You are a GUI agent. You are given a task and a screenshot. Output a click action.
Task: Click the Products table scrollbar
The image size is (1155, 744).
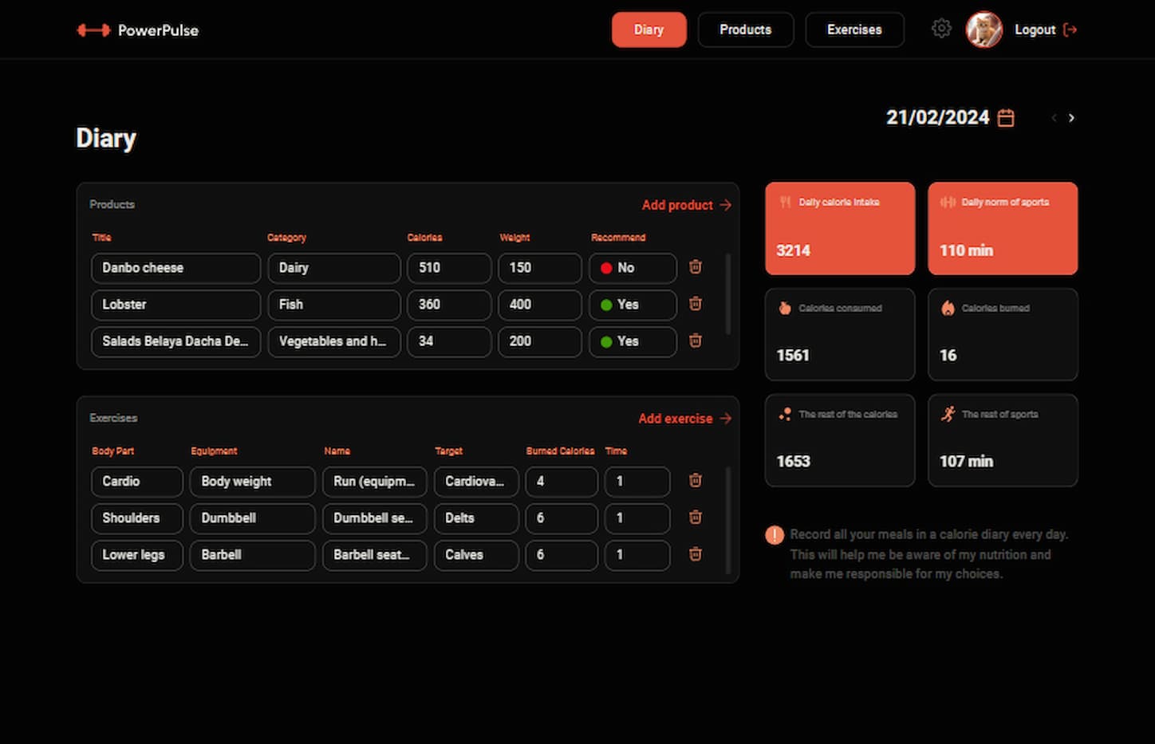[727, 293]
